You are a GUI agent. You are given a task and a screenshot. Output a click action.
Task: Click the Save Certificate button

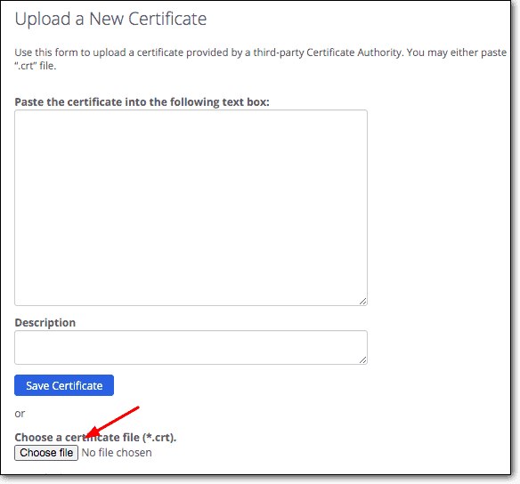[64, 385]
